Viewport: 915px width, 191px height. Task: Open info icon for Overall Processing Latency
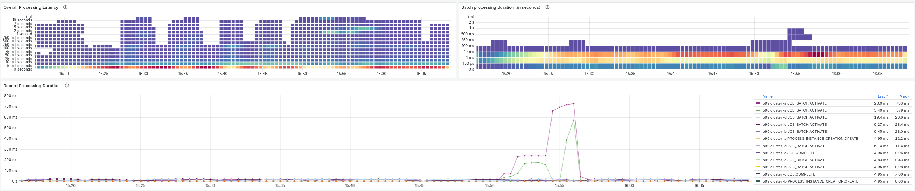[x=65, y=7]
